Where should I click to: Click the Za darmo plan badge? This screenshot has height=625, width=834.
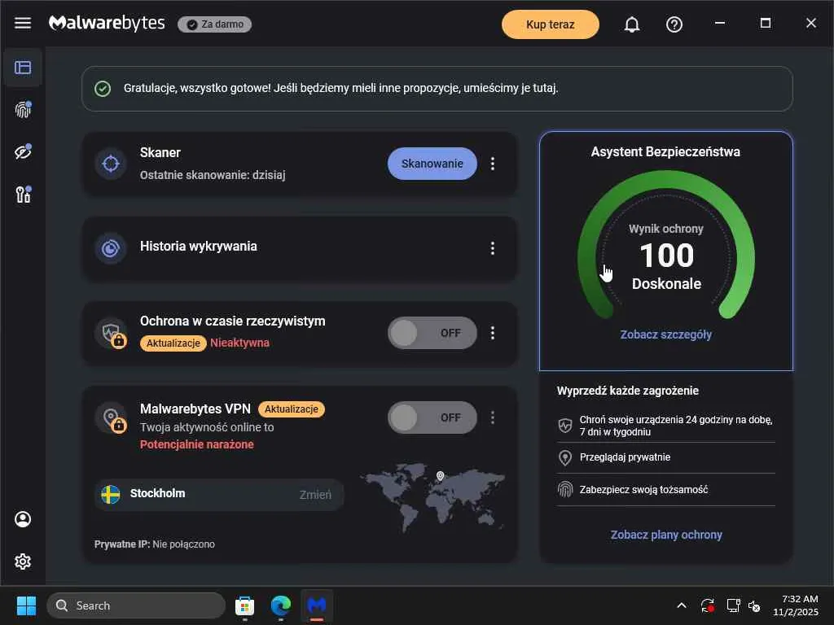click(215, 24)
